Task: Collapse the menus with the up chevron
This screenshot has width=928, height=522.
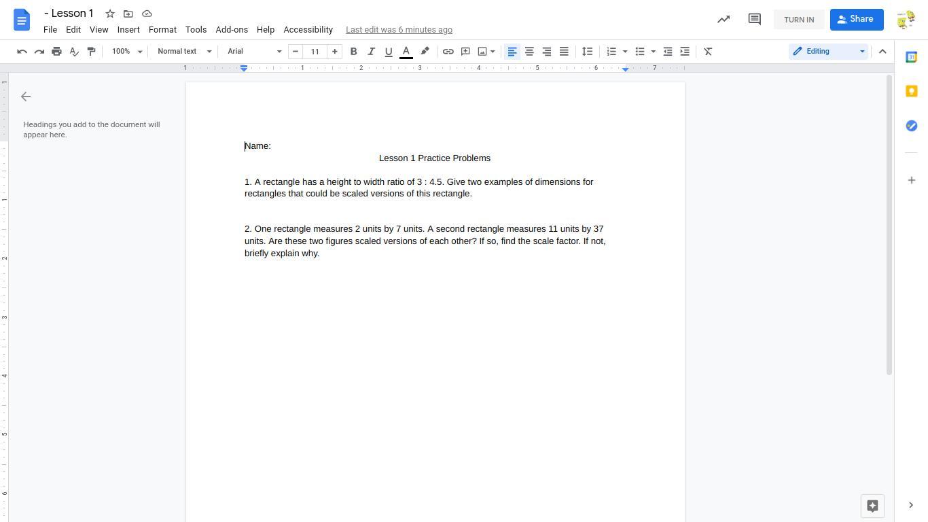Action: [882, 52]
